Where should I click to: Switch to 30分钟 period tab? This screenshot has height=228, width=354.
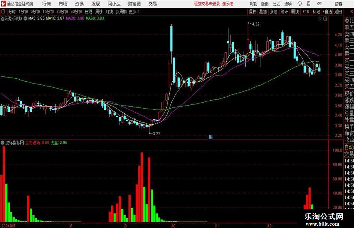pos(62,12)
